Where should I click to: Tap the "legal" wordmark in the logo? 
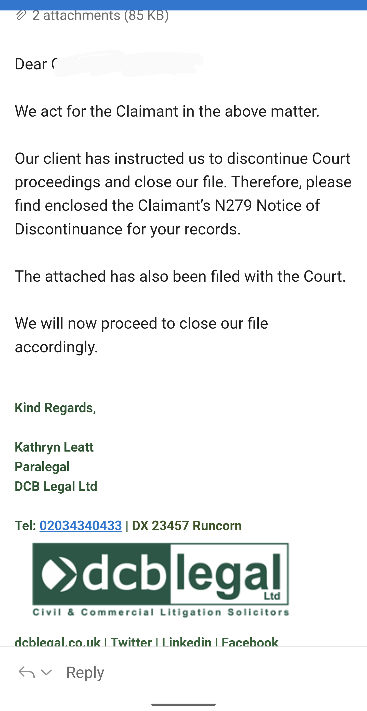(229, 573)
